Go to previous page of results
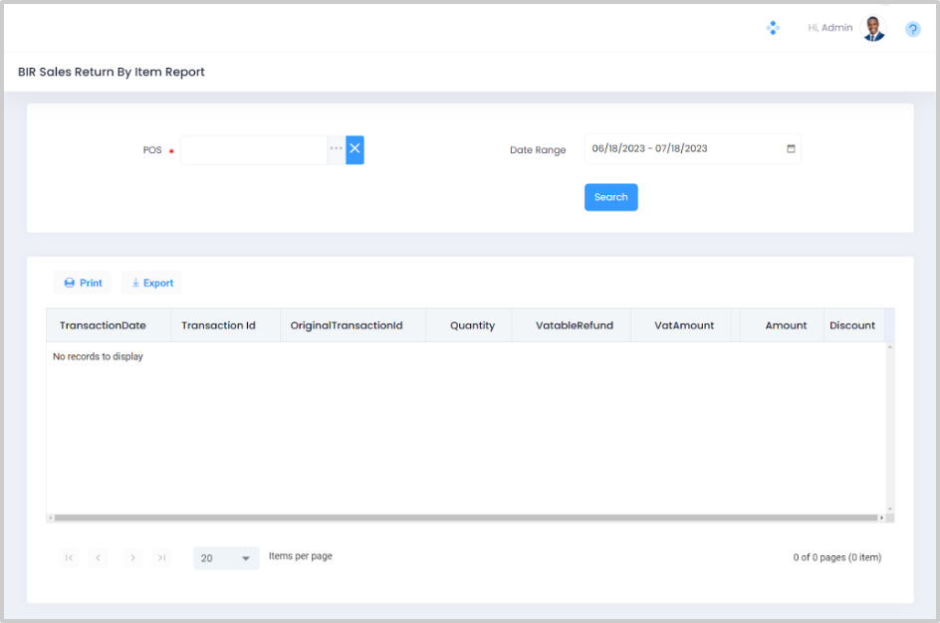This screenshot has height=623, width=940. click(x=99, y=558)
